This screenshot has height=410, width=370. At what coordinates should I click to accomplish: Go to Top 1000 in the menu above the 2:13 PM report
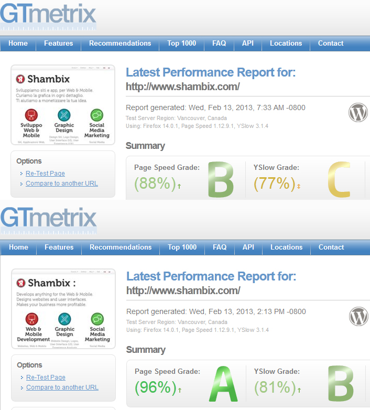coord(182,247)
